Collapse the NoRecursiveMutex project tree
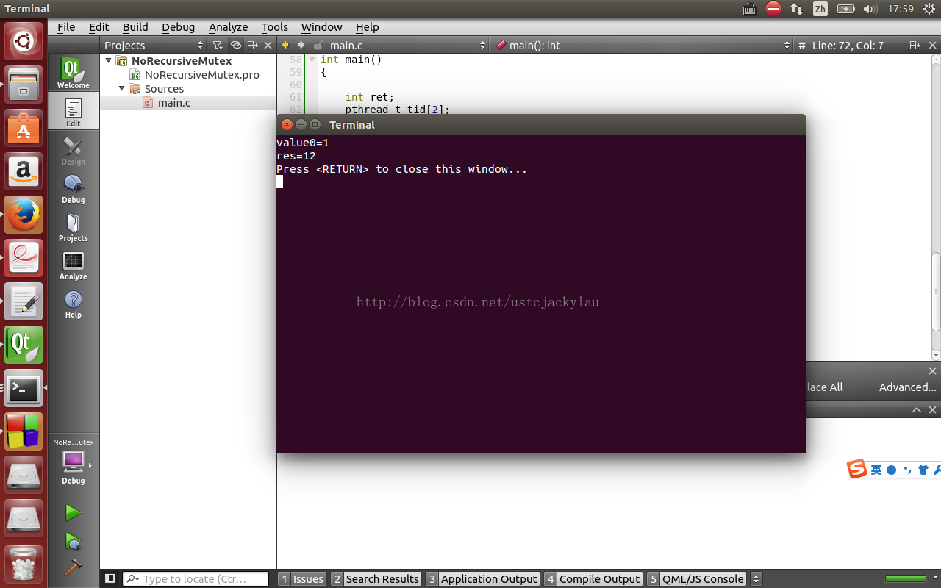This screenshot has height=588, width=941. [109, 60]
